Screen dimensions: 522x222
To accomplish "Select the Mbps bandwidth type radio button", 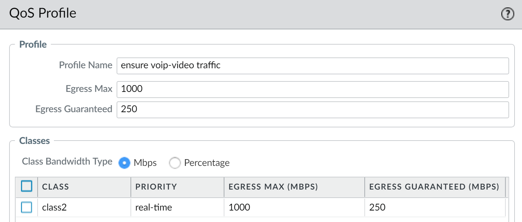I will pos(124,163).
